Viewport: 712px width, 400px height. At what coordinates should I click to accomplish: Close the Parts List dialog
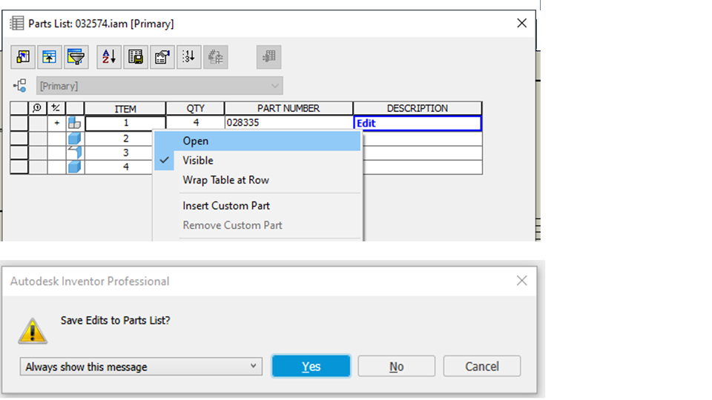click(x=521, y=23)
